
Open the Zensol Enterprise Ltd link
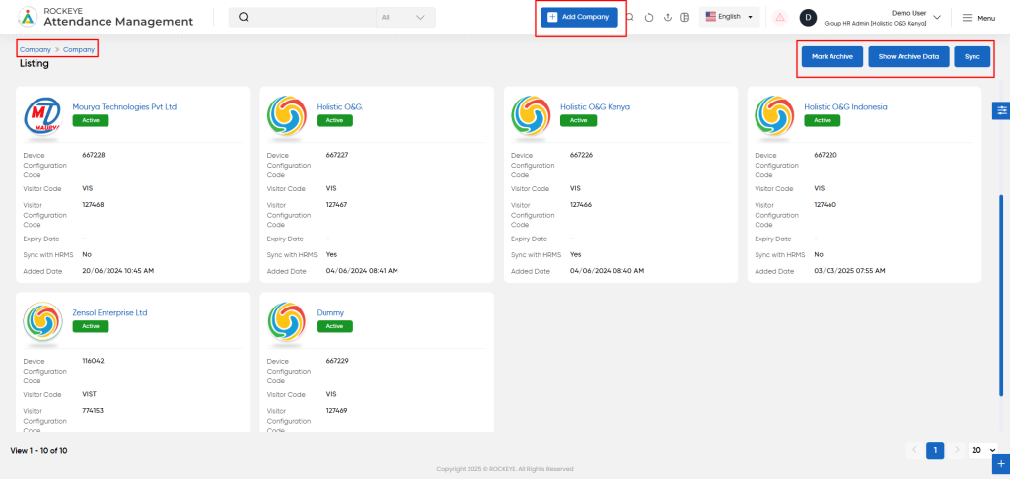click(110, 312)
